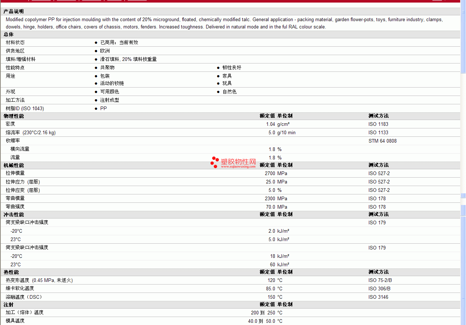Select the 外观 row label
Screen dimensions: 466x325
coord(11,92)
